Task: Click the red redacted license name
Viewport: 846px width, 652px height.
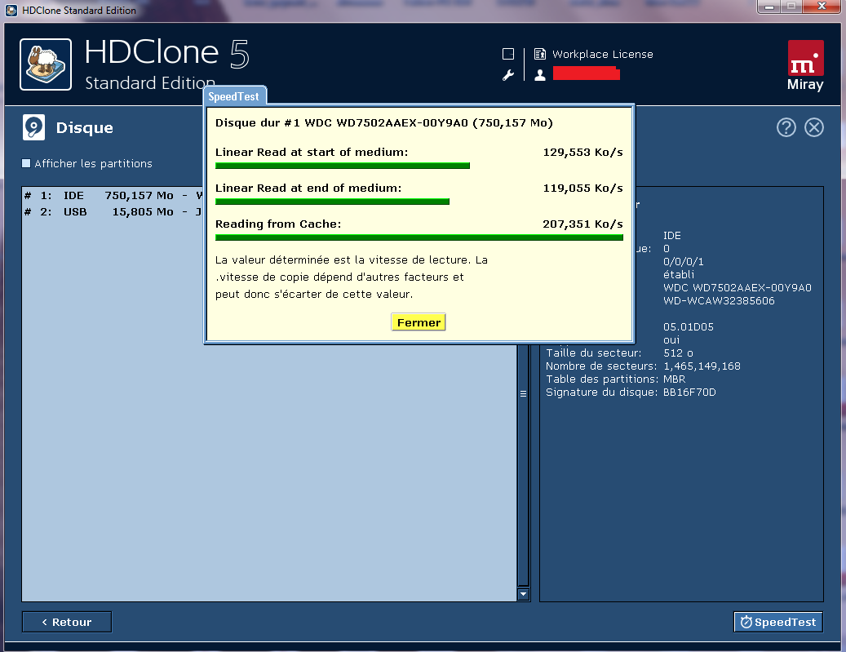Action: click(586, 73)
